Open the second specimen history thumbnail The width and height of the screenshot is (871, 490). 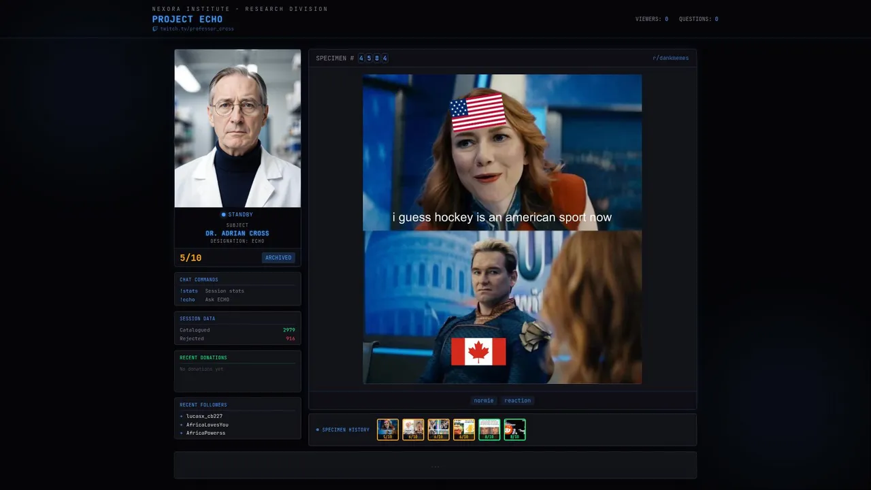pyautogui.click(x=413, y=429)
